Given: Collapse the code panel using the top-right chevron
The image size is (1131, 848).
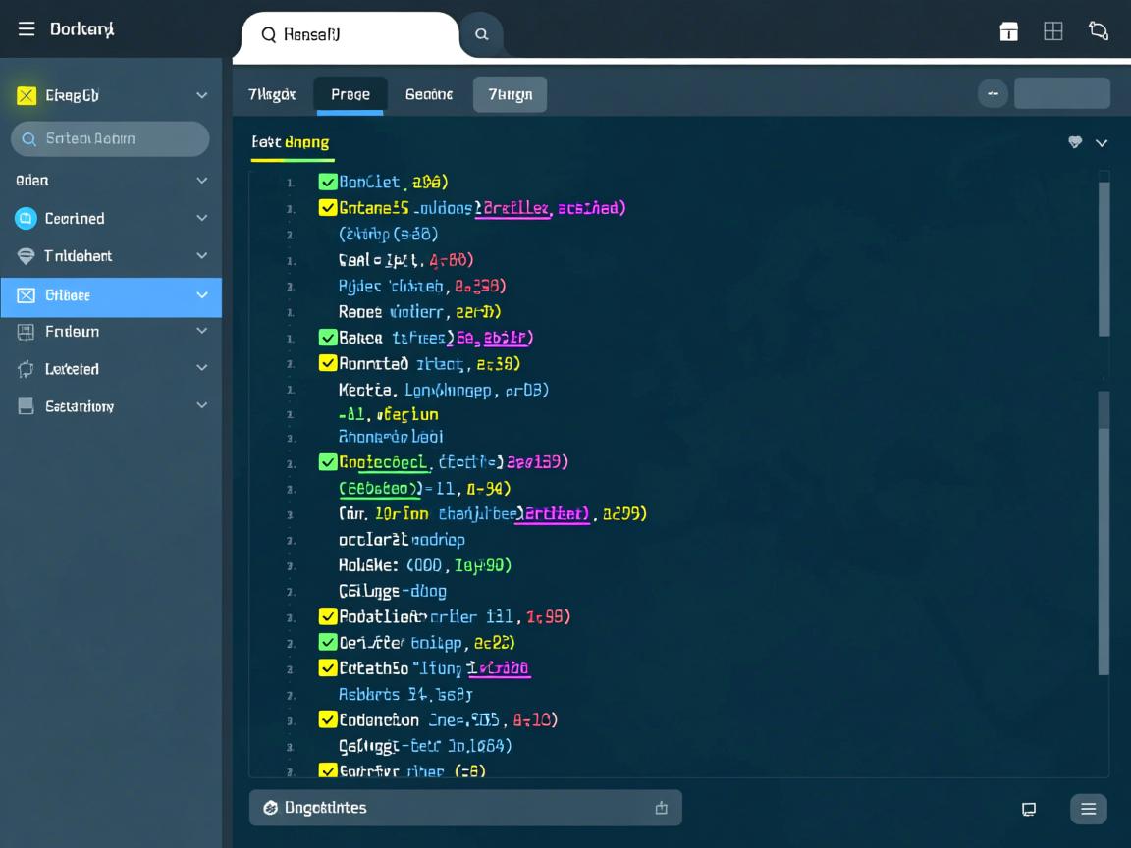Looking at the screenshot, I should pyautogui.click(x=1102, y=143).
